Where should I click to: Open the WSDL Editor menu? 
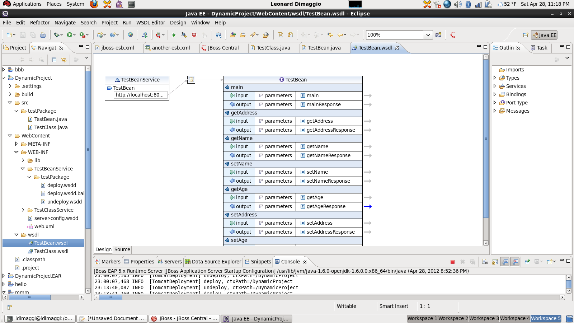click(x=150, y=23)
